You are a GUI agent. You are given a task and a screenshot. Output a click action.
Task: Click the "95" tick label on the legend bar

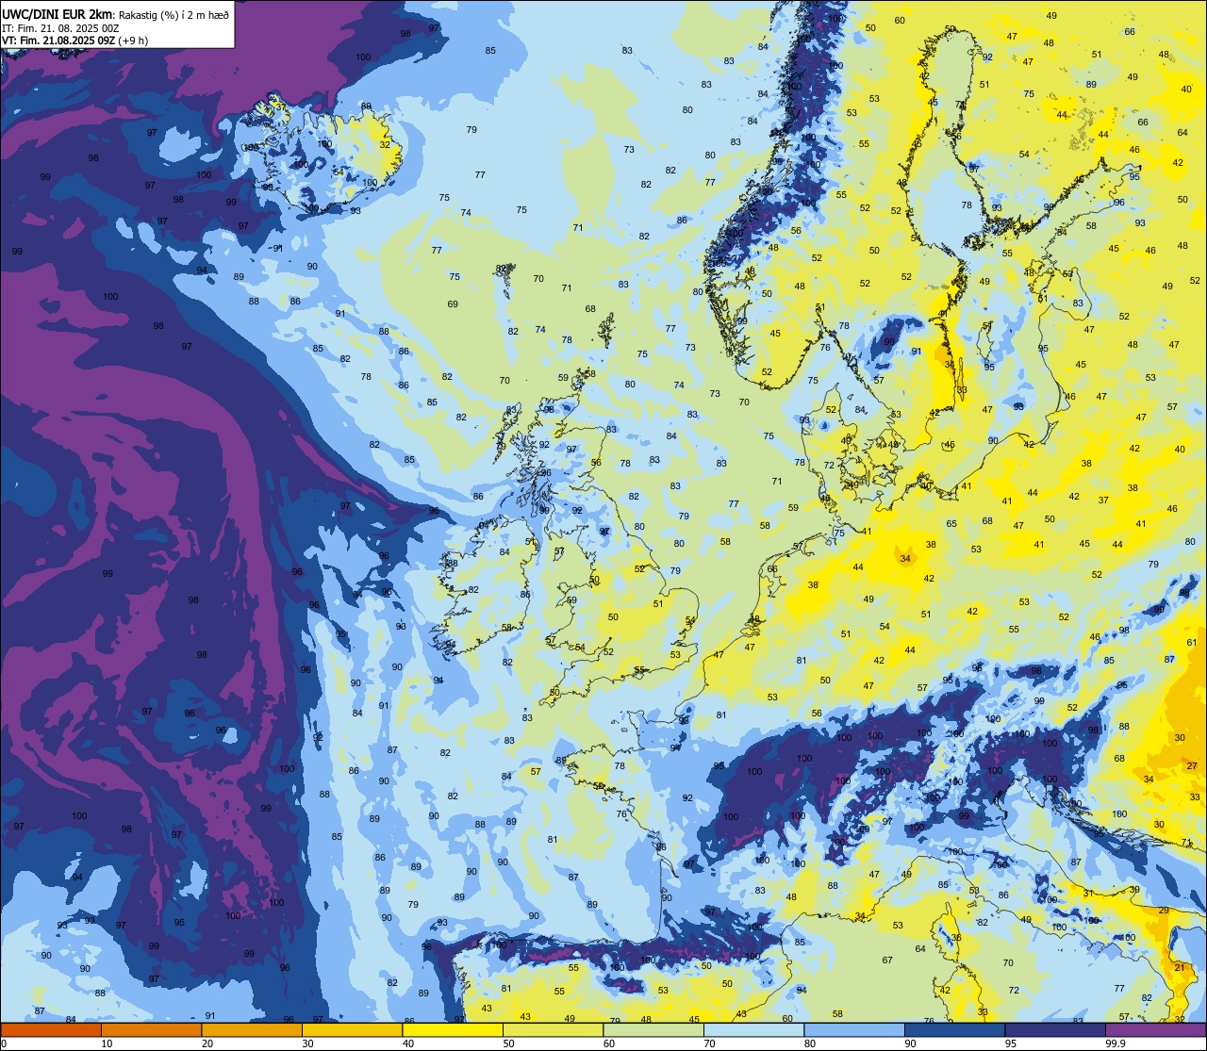[x=1011, y=1043]
